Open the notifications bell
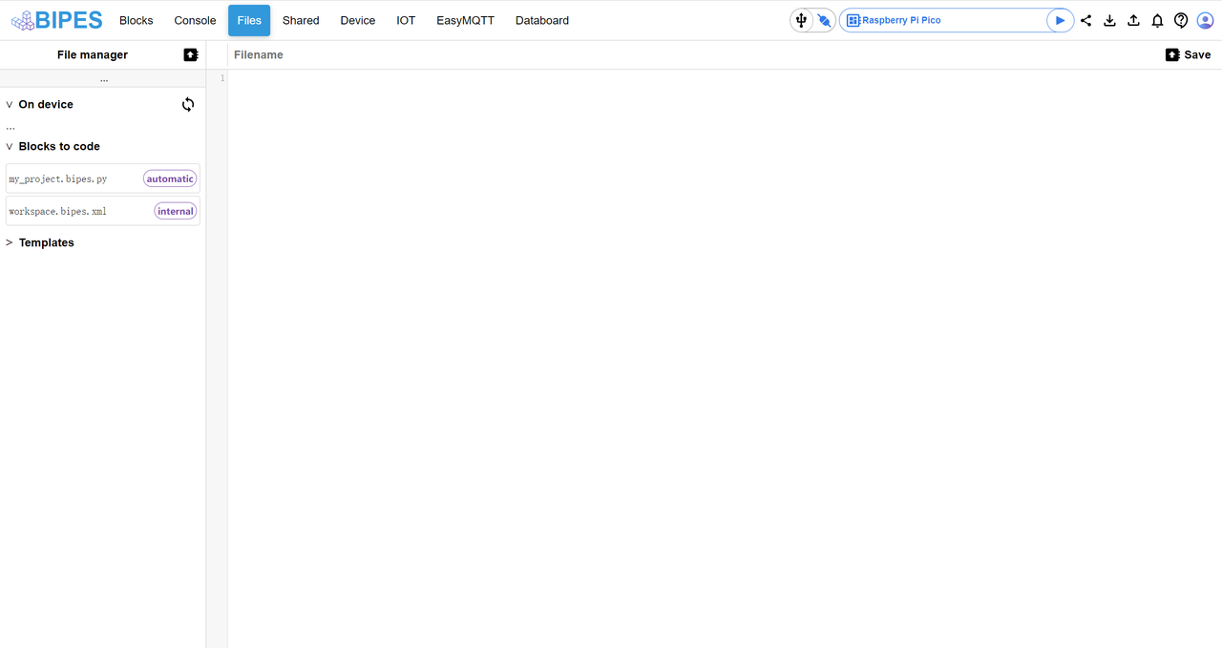This screenshot has width=1222, height=648. [x=1157, y=20]
